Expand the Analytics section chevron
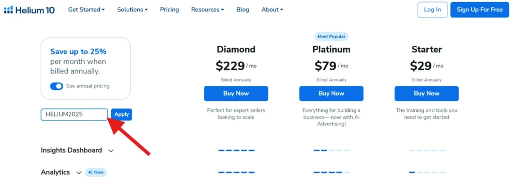513x180 pixels. coord(79,172)
